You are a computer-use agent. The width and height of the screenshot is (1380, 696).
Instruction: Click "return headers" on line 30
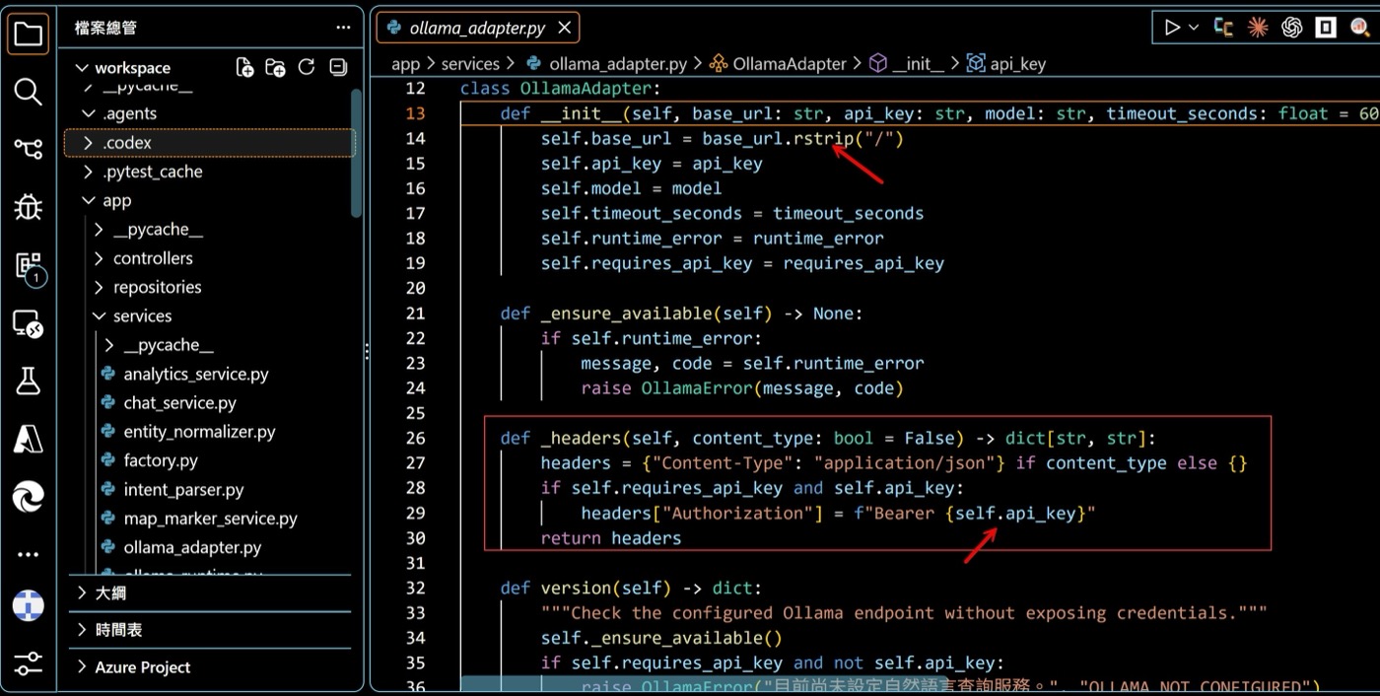pyautogui.click(x=611, y=538)
